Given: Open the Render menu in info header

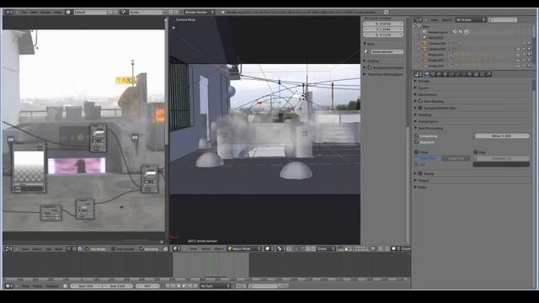Looking at the screenshot, I should coord(45,12).
